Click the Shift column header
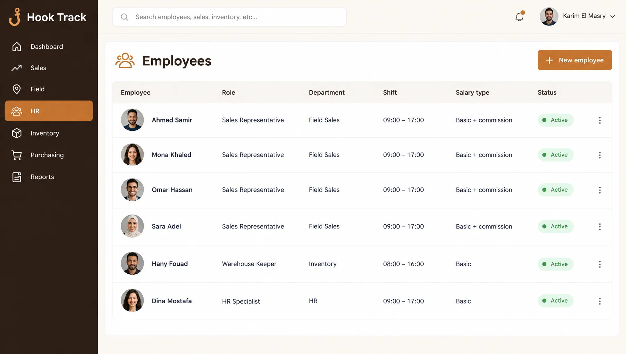Screen dimensions: 626x354 [390, 92]
